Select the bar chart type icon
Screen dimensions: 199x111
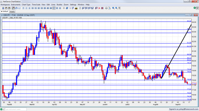pyautogui.click(x=17, y=8)
